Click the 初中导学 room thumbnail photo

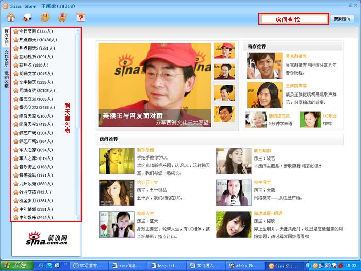[x=234, y=193]
